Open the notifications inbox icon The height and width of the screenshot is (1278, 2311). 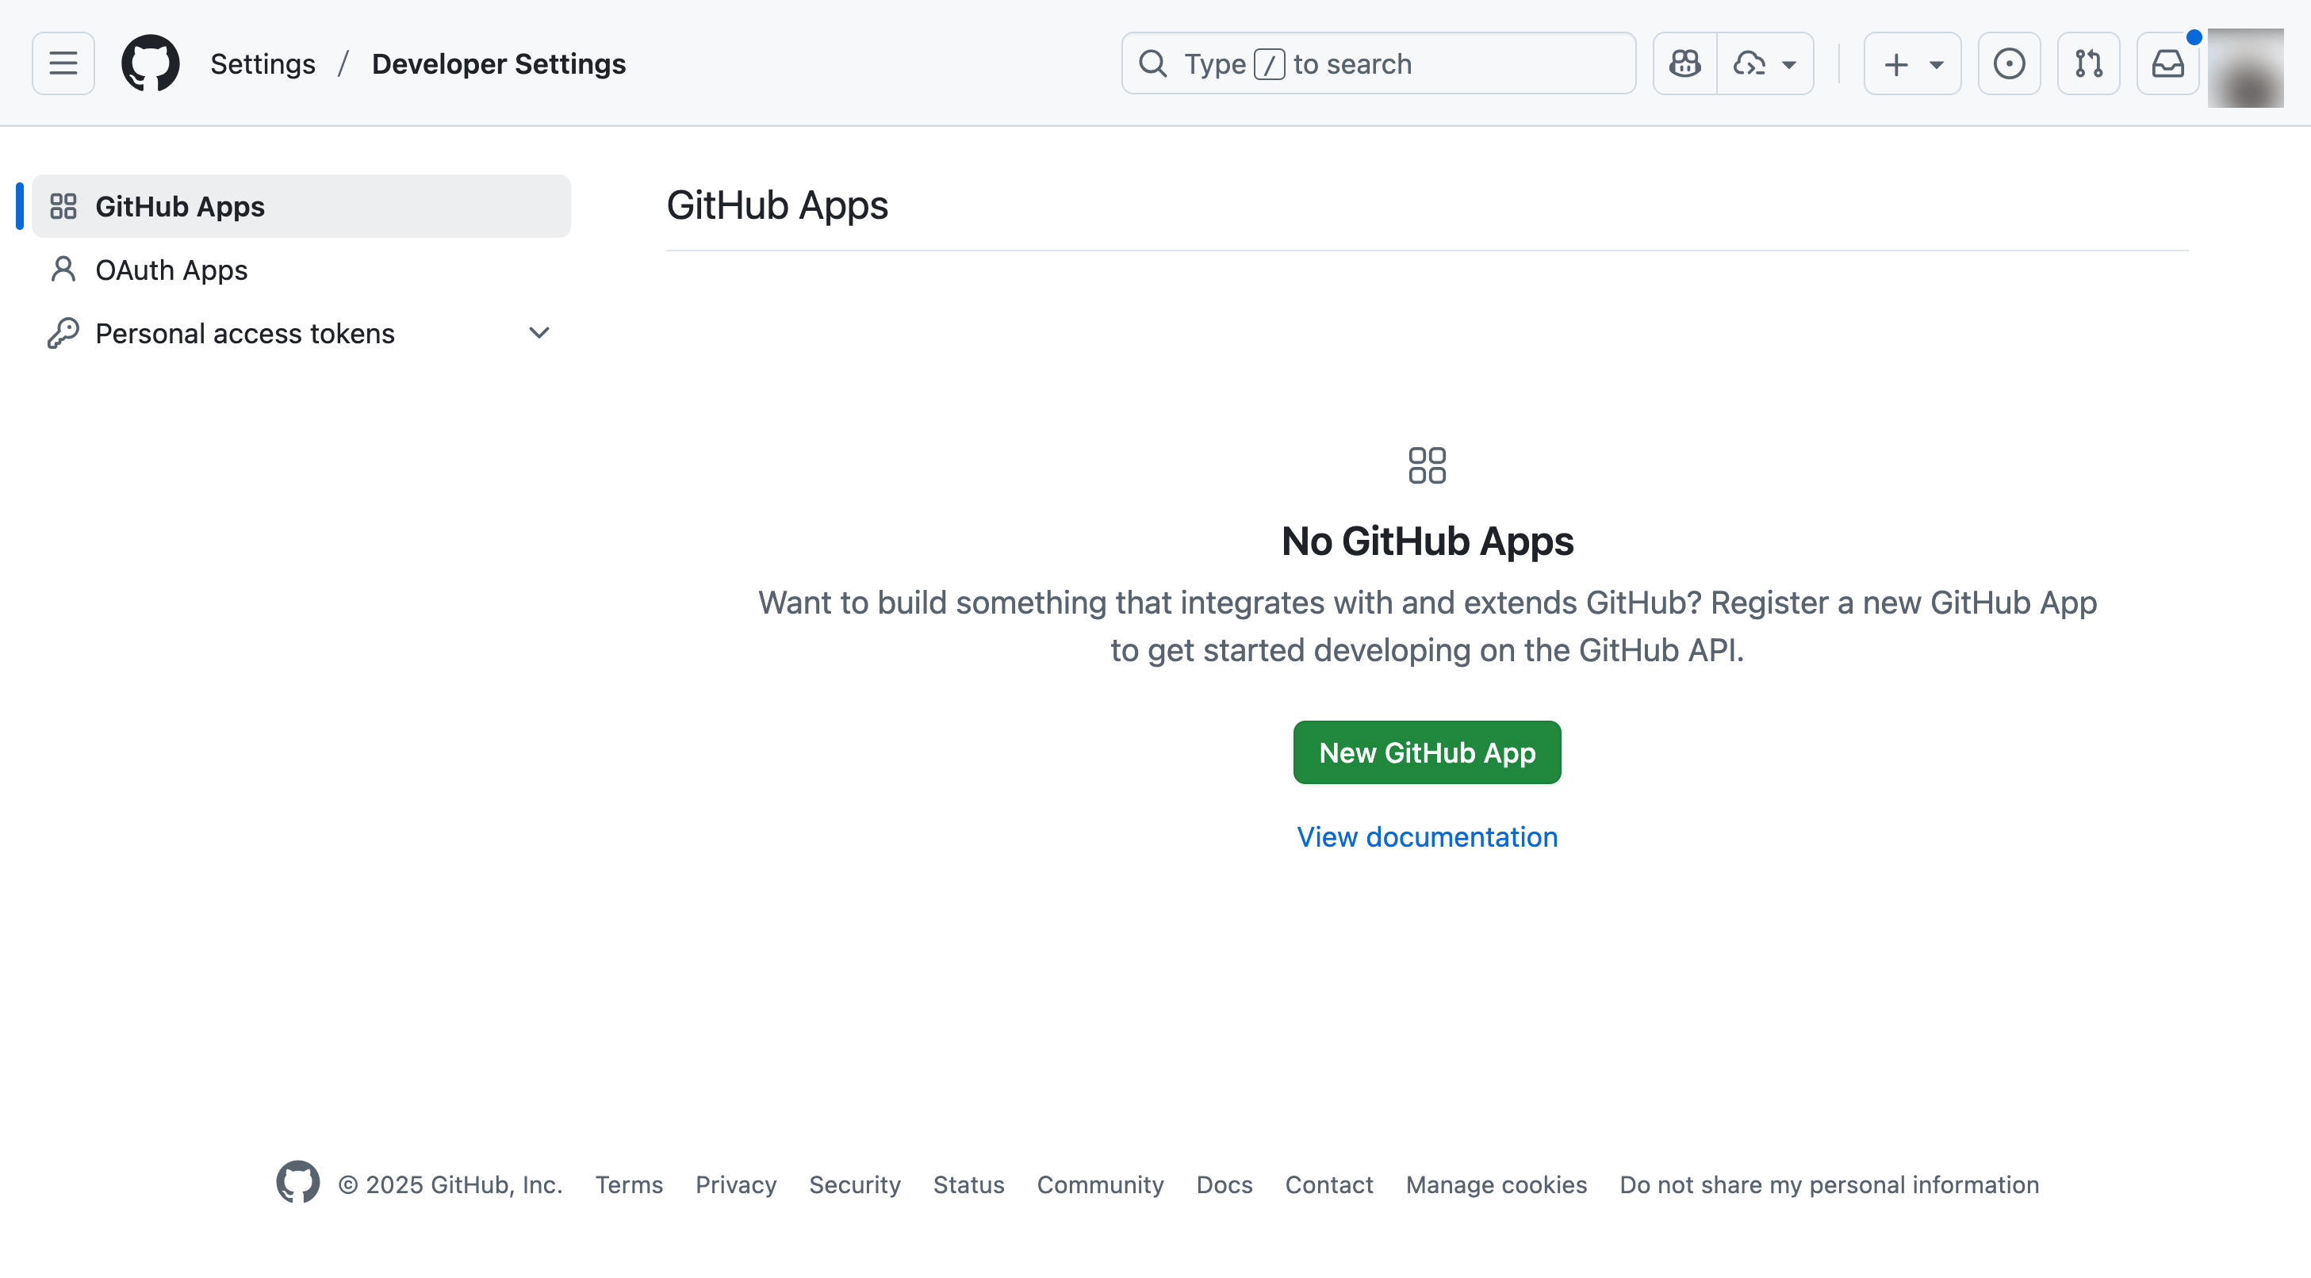pos(2167,63)
